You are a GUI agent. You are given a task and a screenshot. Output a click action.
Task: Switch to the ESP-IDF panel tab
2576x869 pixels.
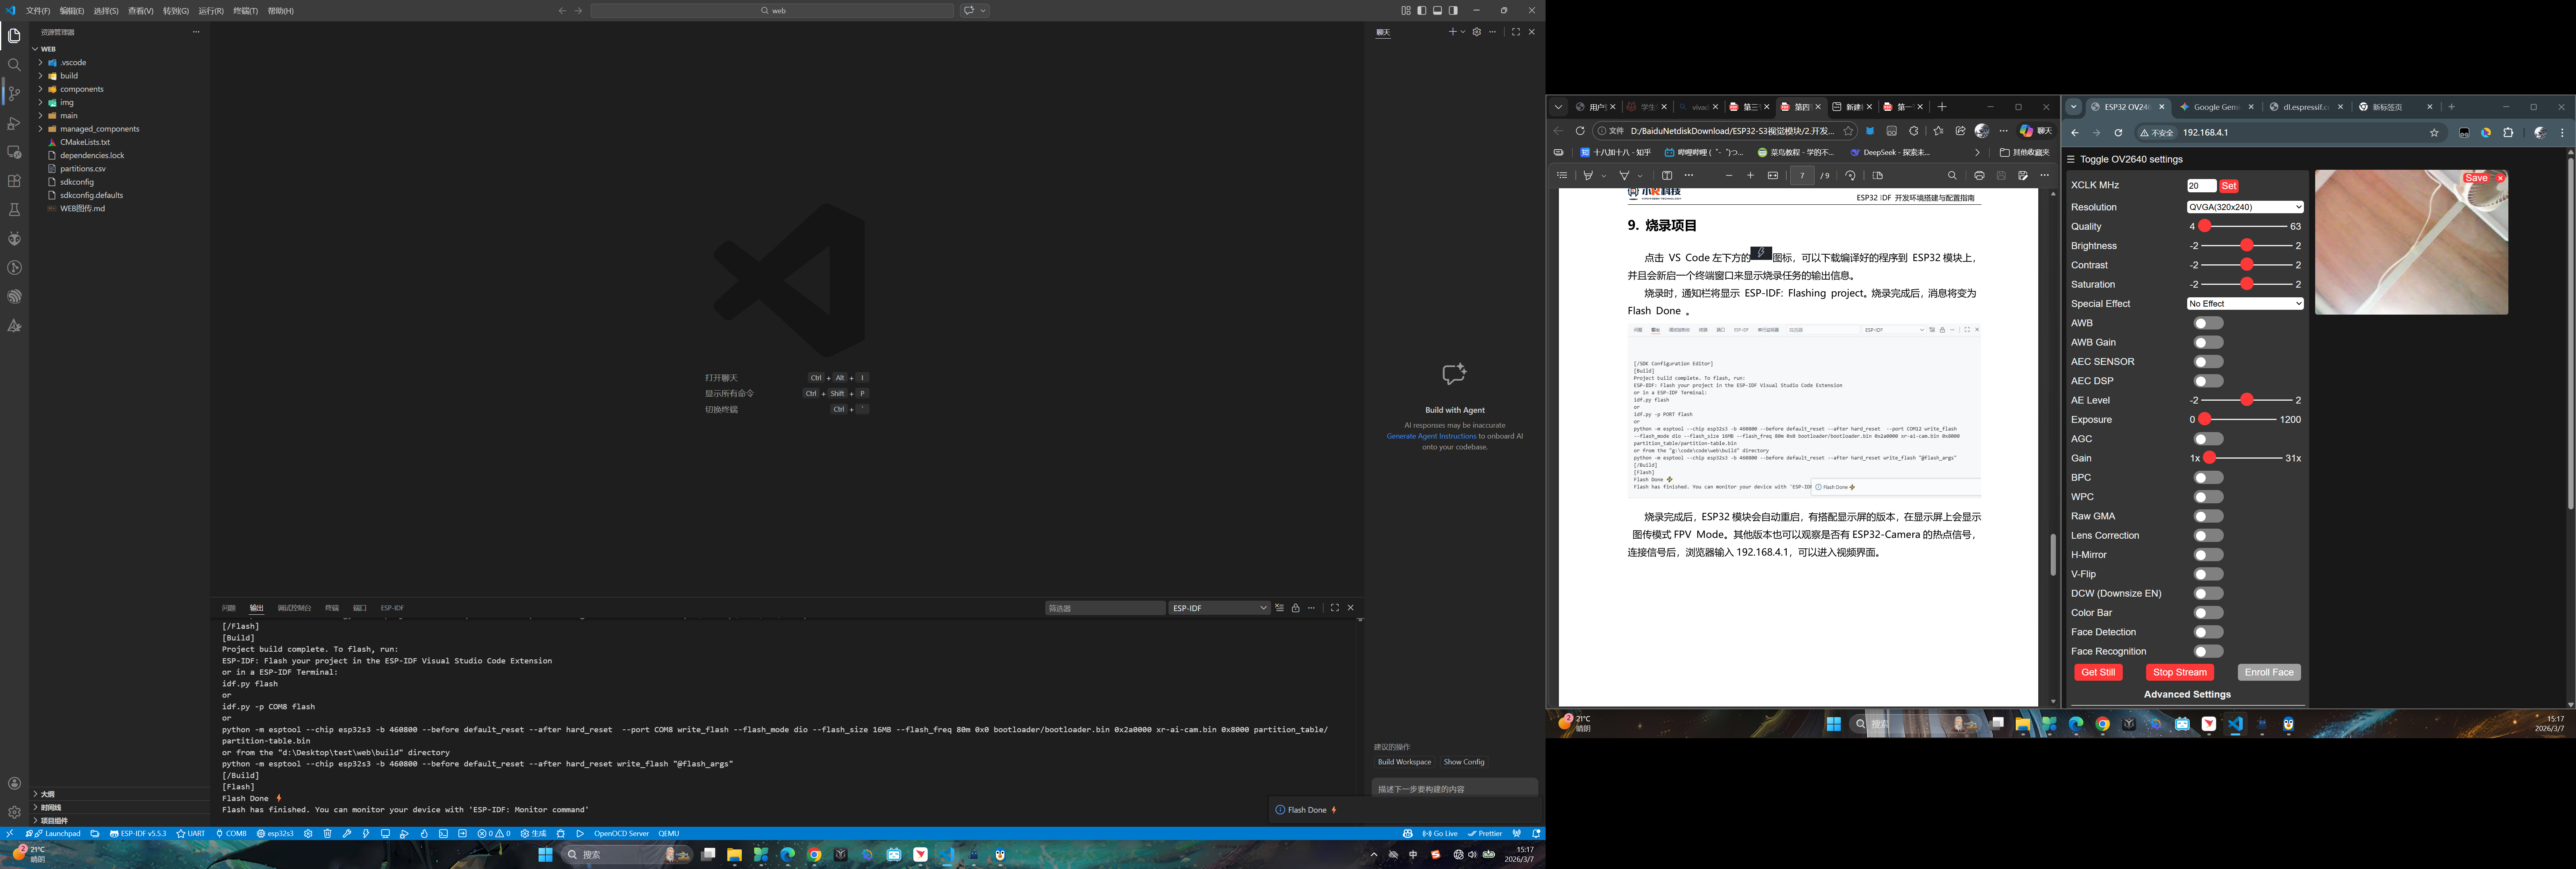392,608
